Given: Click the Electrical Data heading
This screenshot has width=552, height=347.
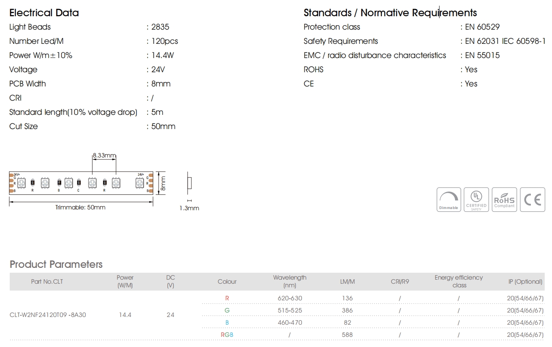Looking at the screenshot, I should [x=44, y=13].
